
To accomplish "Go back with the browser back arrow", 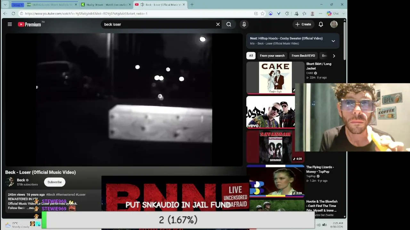I will [x=5, y=13].
